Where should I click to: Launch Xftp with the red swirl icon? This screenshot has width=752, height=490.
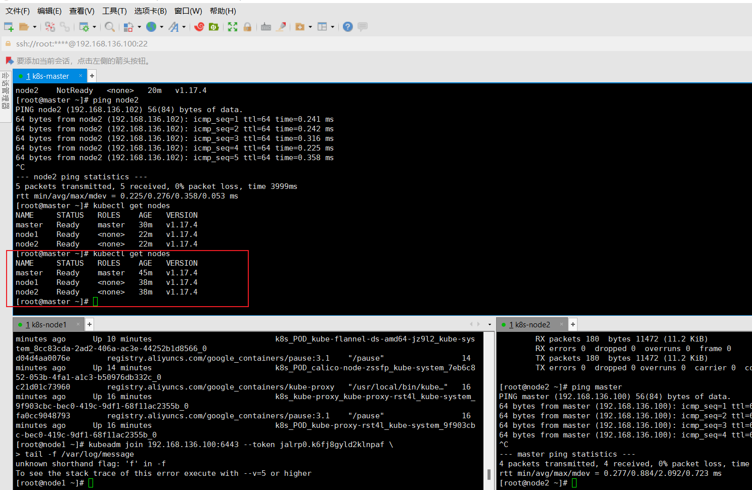tap(199, 27)
